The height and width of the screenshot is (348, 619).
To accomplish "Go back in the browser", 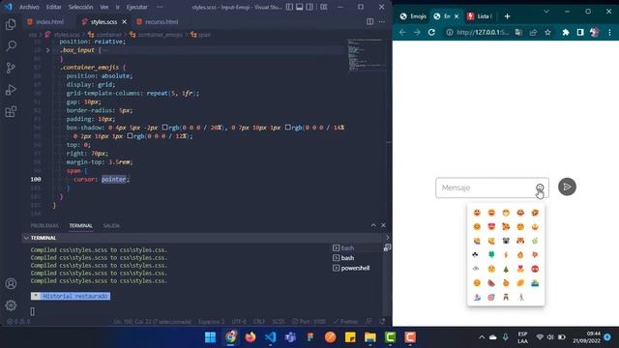I will [402, 32].
